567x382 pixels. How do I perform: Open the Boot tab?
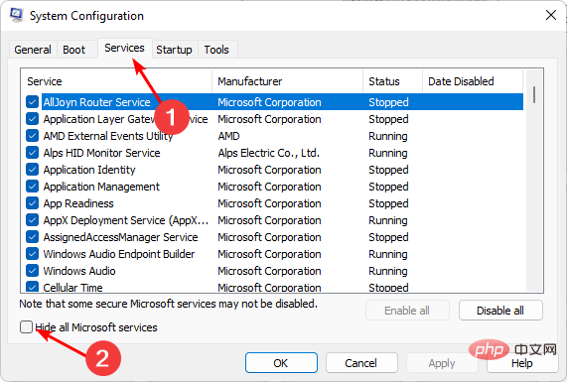(x=74, y=50)
